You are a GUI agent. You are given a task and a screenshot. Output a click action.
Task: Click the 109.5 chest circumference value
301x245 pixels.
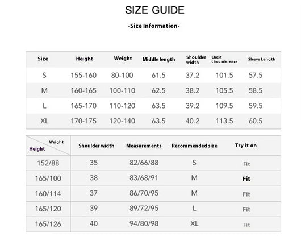click(x=224, y=106)
